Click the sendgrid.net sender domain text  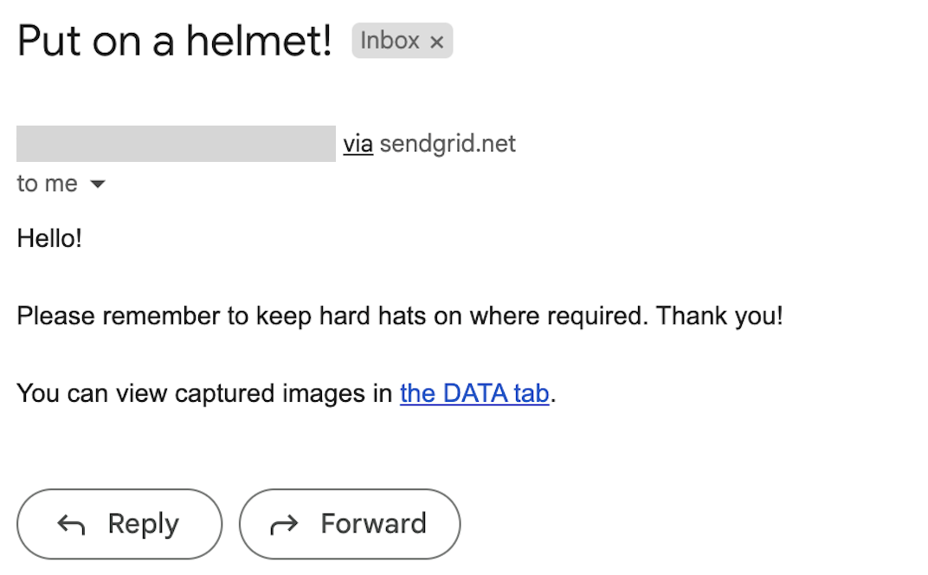pos(447,144)
